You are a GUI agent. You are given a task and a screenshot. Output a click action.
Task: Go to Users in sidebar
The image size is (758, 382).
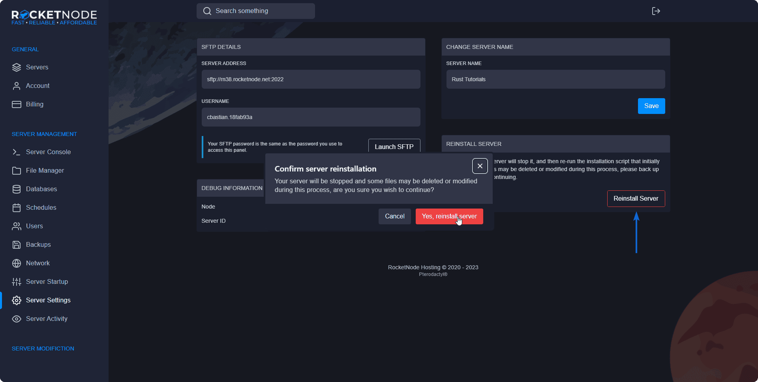[x=34, y=226]
